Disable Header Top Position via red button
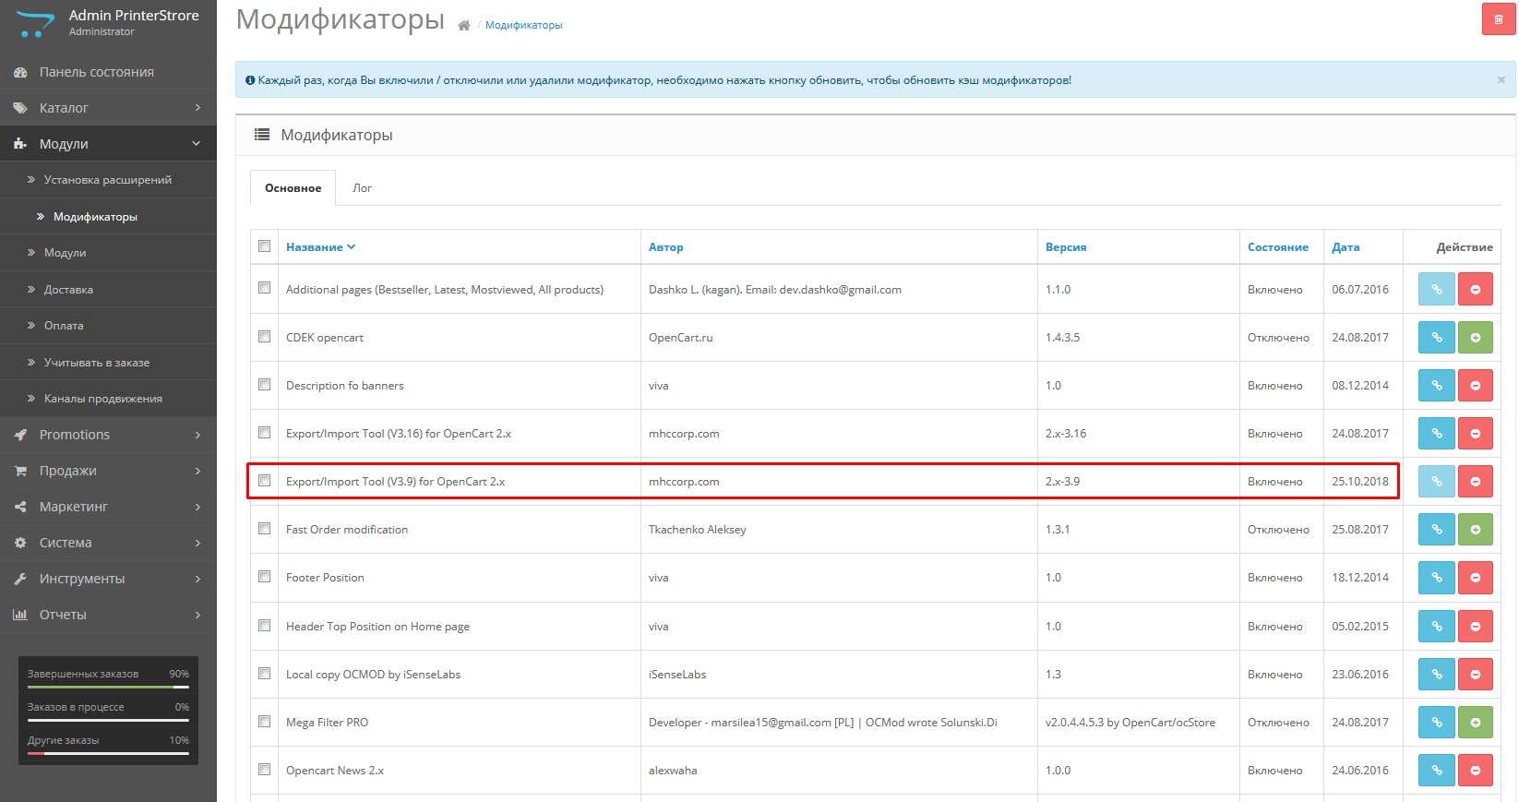 [x=1475, y=626]
